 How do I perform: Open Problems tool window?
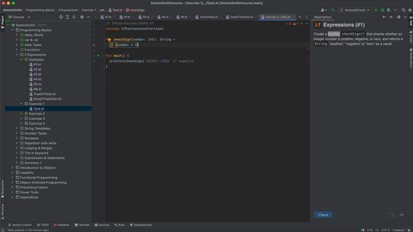tap(61, 225)
